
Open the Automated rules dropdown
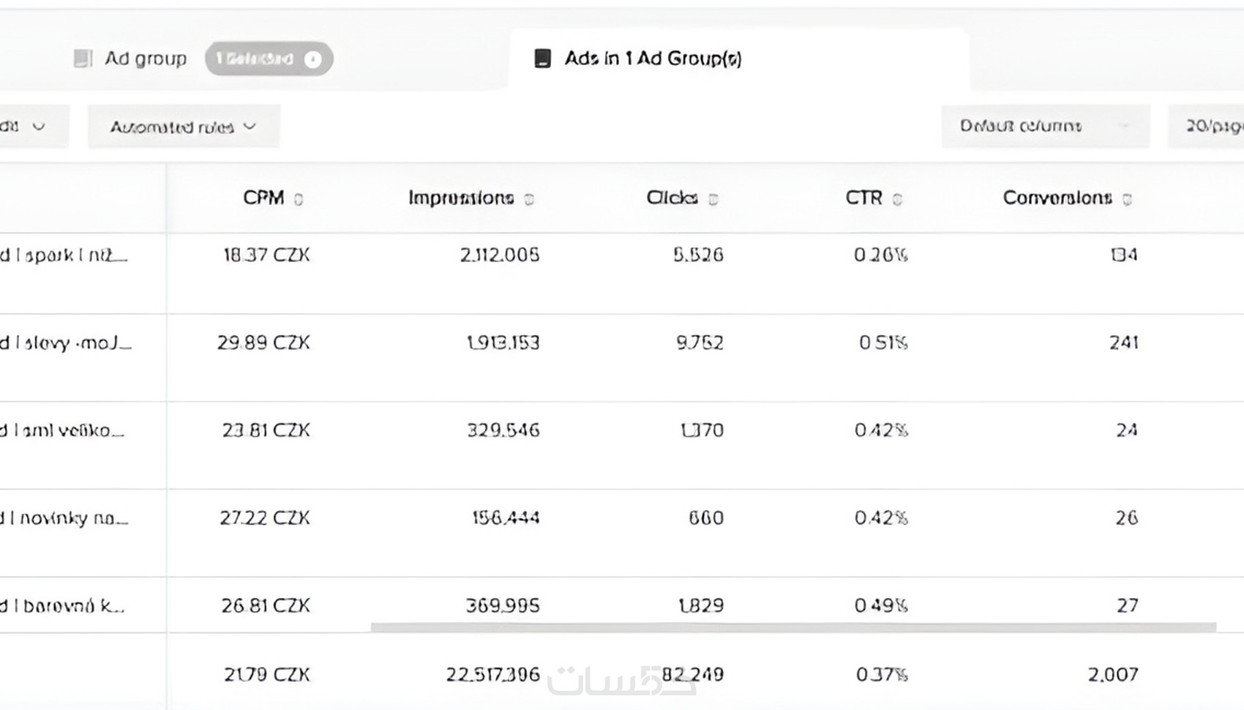(x=183, y=127)
